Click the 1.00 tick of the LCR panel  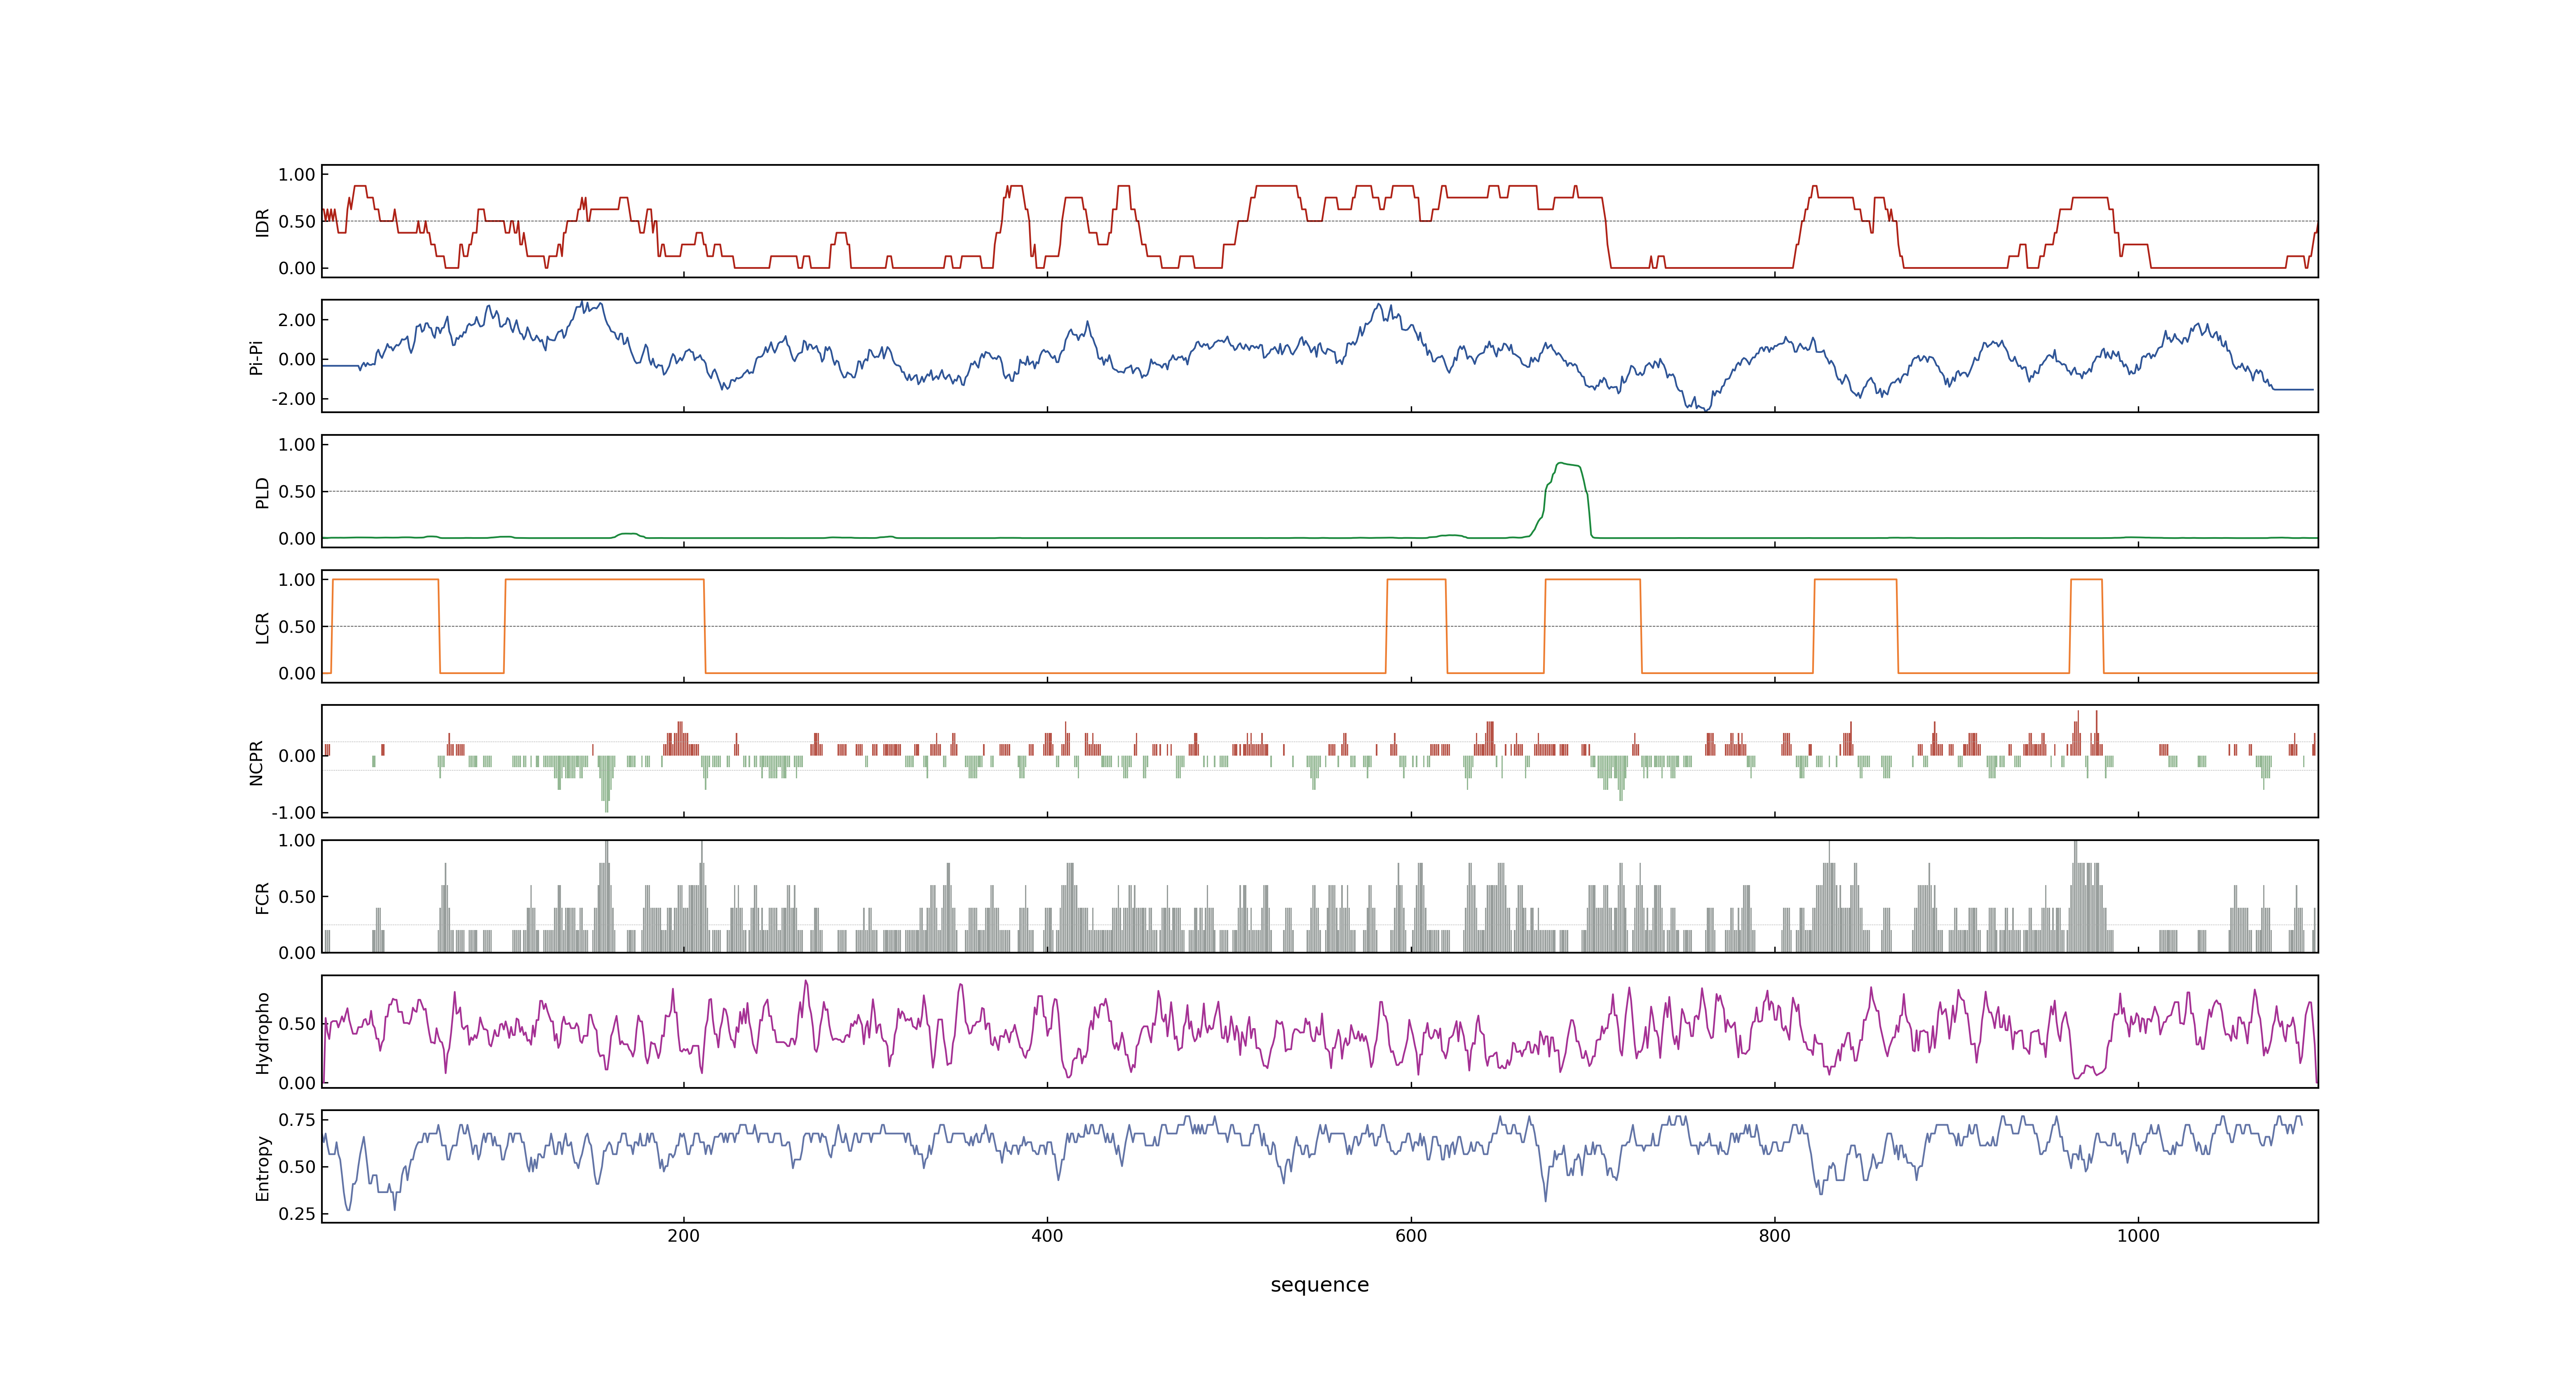[x=297, y=580]
